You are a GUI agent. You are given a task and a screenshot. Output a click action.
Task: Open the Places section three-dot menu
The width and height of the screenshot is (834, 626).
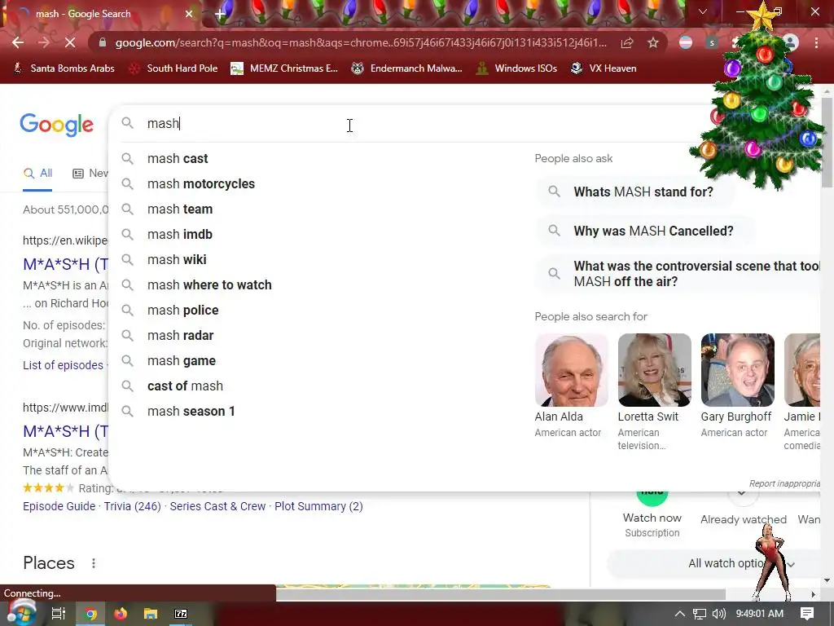click(x=94, y=563)
